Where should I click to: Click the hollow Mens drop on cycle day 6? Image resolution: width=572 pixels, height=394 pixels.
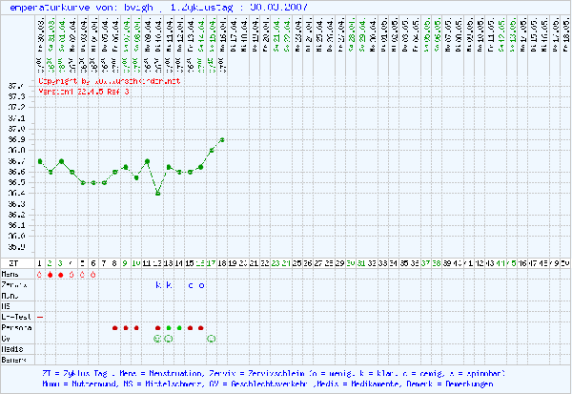point(93,274)
